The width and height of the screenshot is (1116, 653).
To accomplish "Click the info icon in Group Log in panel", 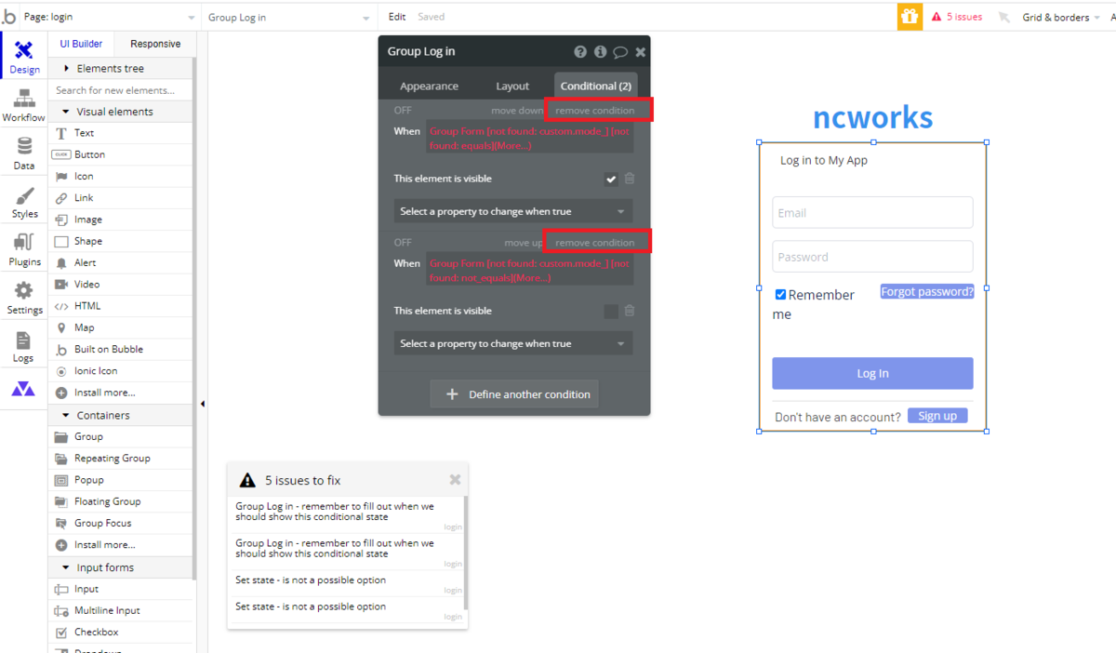I will (x=600, y=52).
